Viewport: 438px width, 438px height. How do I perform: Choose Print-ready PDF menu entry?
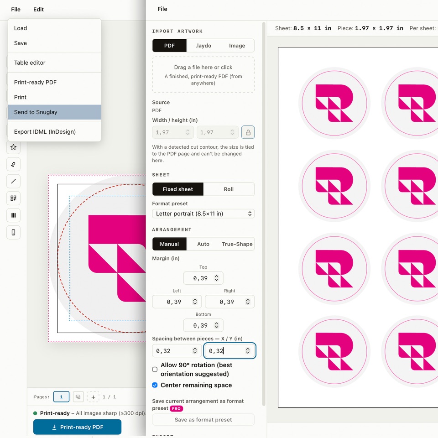(54, 82)
